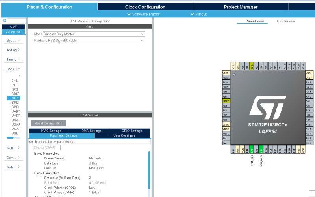Switch to System view
Image resolution: width=315 pixels, height=197 pixels.
(286, 21)
